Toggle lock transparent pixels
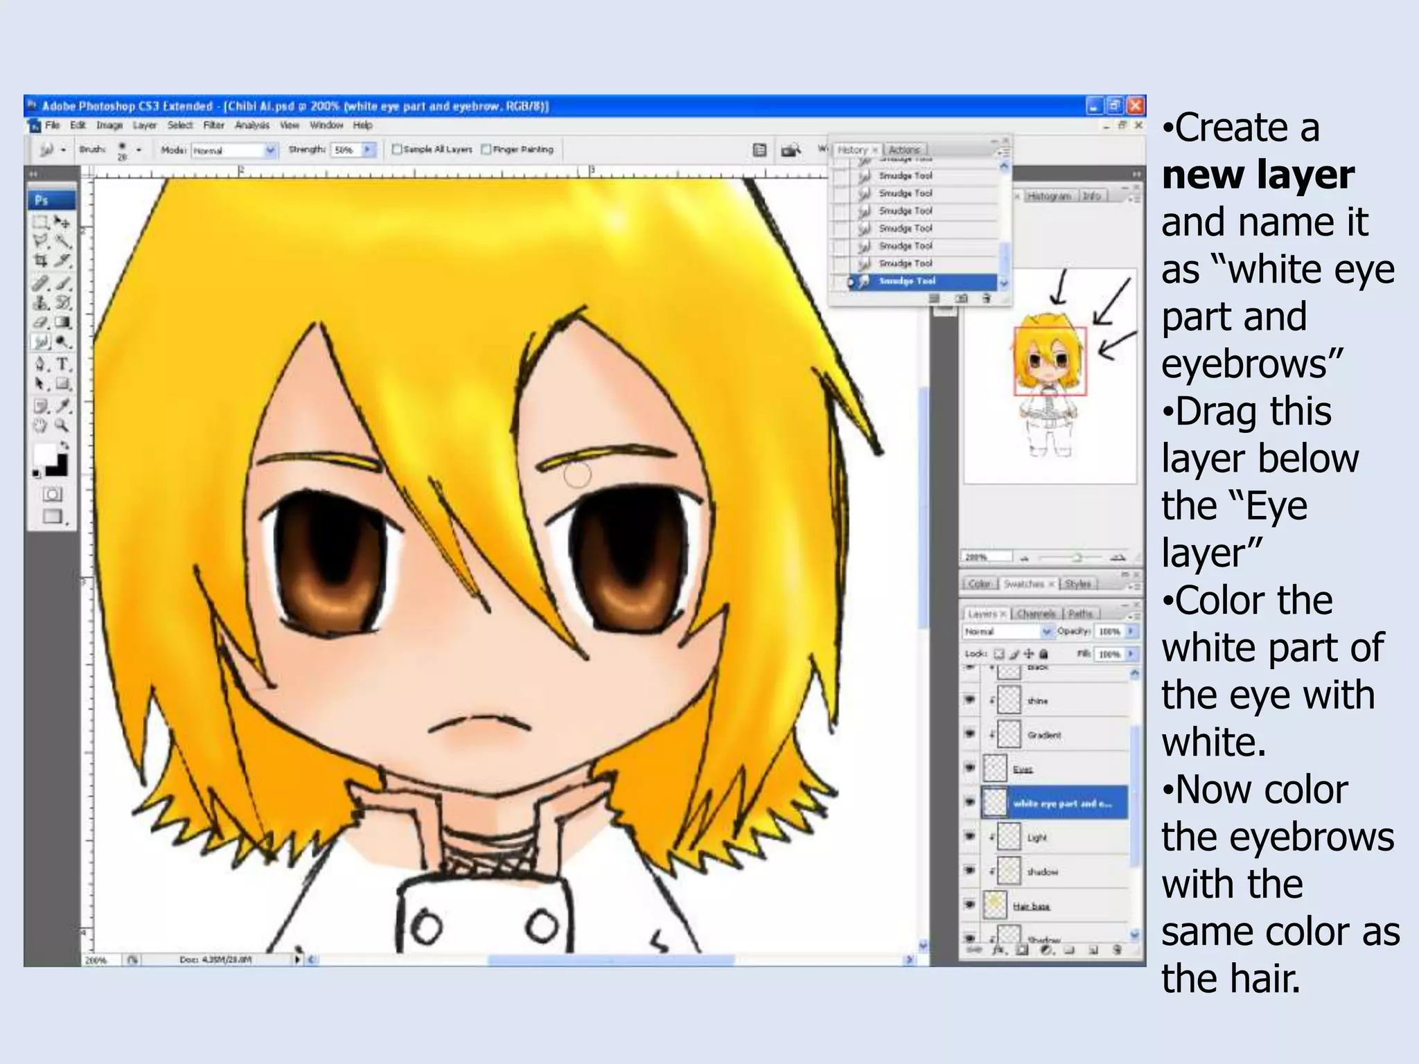This screenshot has width=1419, height=1064. point(999,653)
